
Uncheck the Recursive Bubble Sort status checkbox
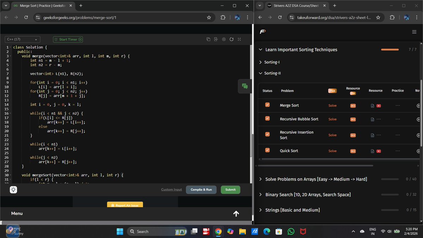[267, 119]
